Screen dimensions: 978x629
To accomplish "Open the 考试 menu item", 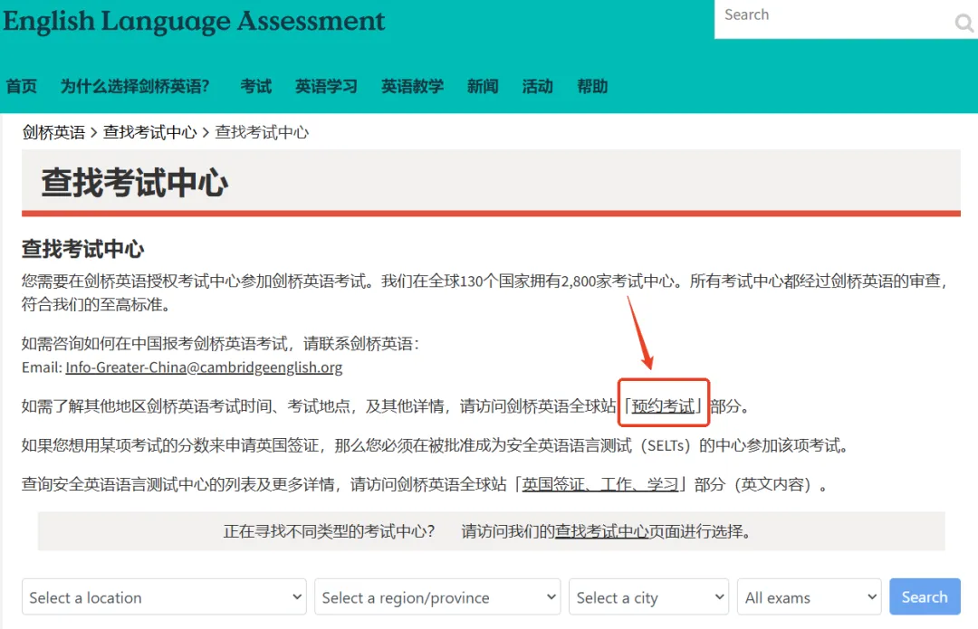I will tap(255, 86).
